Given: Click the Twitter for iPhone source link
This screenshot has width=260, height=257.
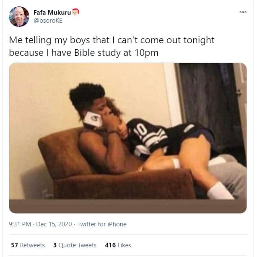Looking at the screenshot, I should (102, 224).
